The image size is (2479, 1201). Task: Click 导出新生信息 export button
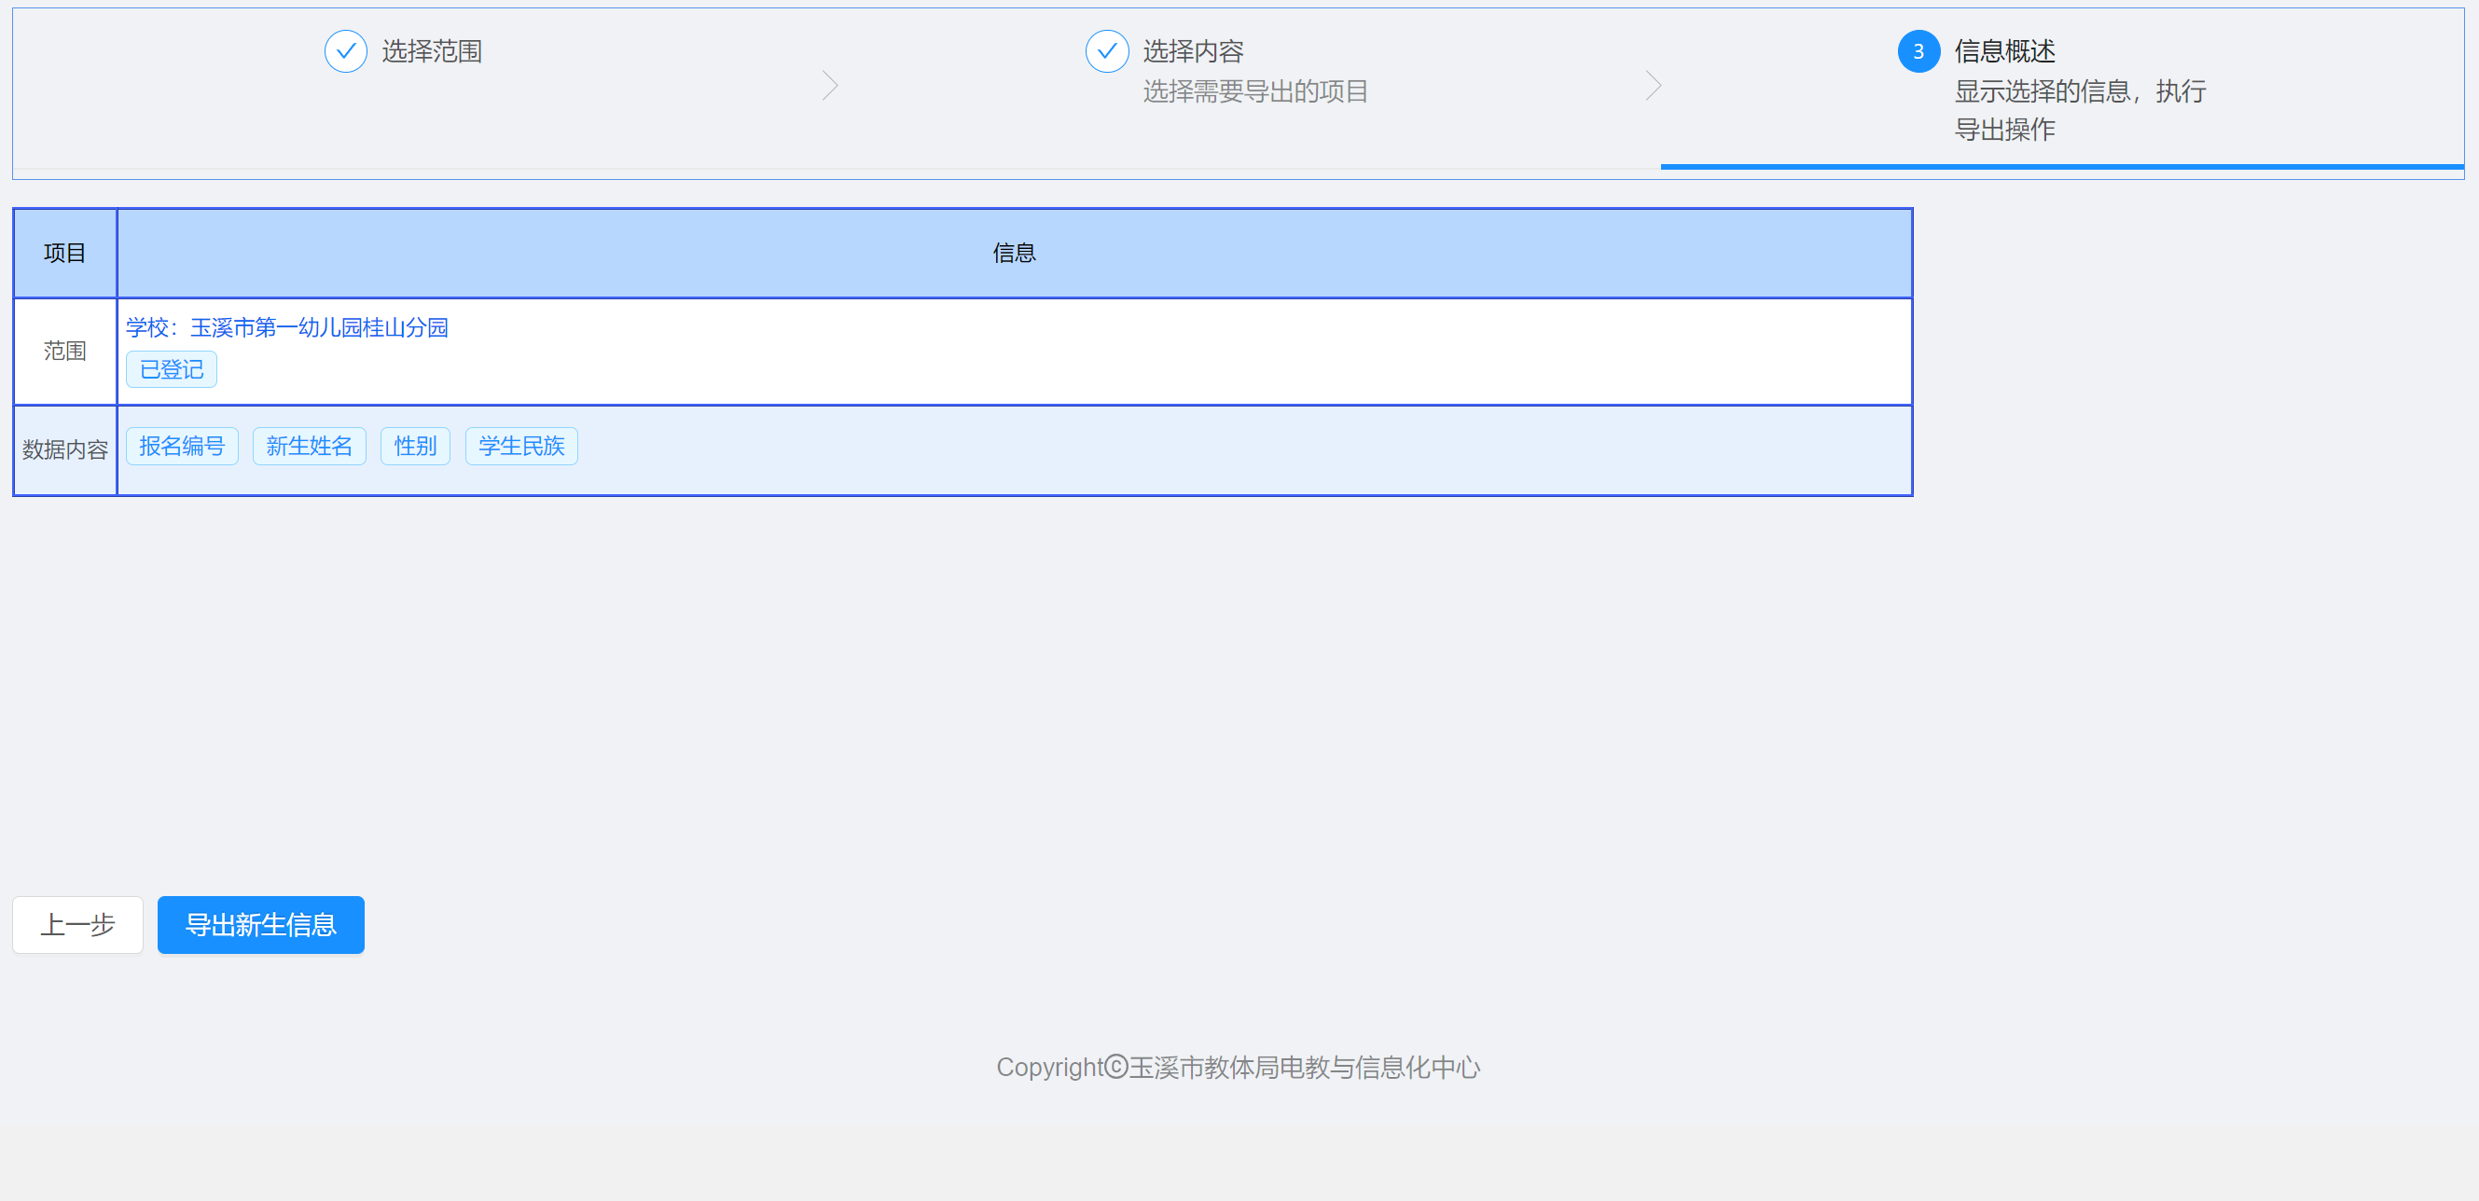tap(261, 925)
